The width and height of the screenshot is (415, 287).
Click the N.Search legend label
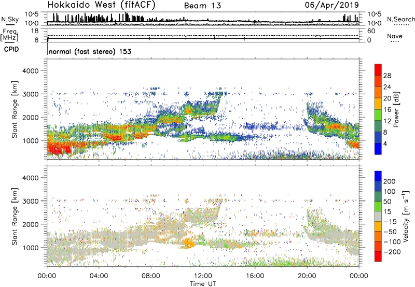pyautogui.click(x=400, y=19)
